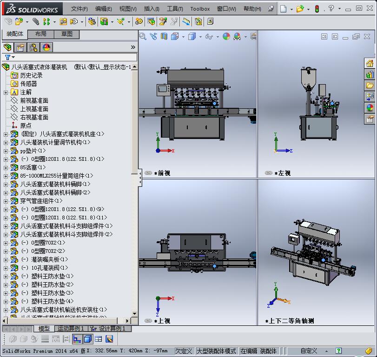Click the toolbar overflow chevron button
Viewport: 377px width, 357px height.
pos(132,46)
